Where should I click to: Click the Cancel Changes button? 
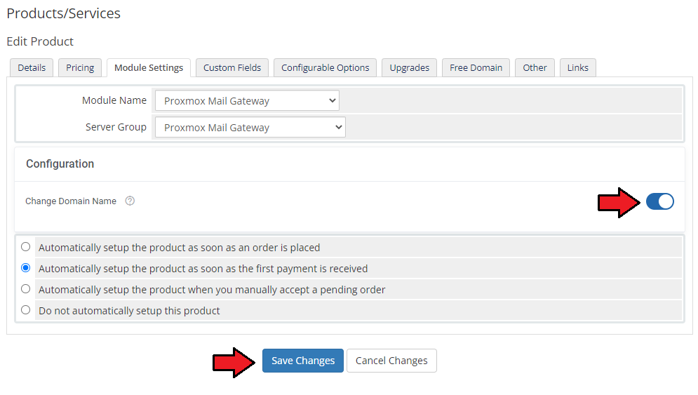(391, 360)
